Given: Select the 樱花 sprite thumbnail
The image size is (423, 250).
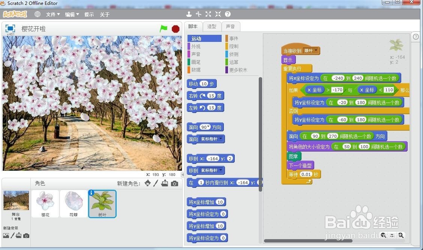Looking at the screenshot, I should coord(45,204).
